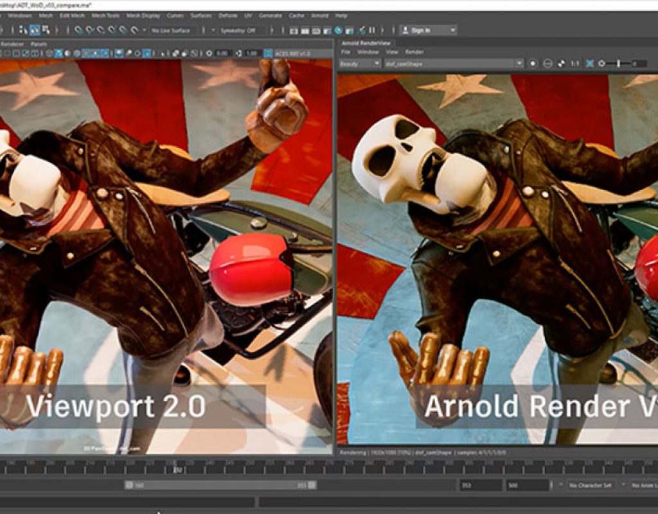This screenshot has width=658, height=514.
Task: Select the Arnold RenderView tab
Action: click(x=366, y=43)
